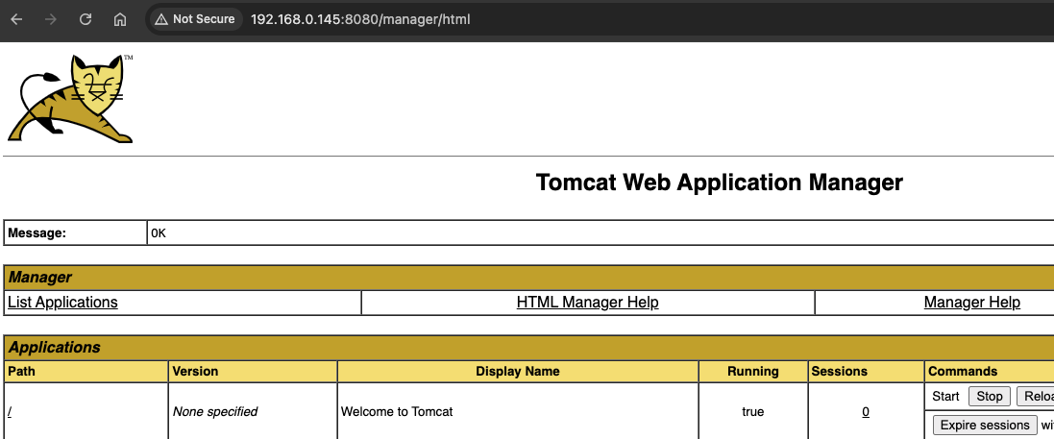Open the List Applications link
The image size is (1054, 439).
62,303
